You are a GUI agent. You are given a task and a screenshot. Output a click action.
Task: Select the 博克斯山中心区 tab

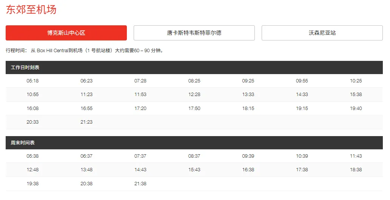pos(66,33)
